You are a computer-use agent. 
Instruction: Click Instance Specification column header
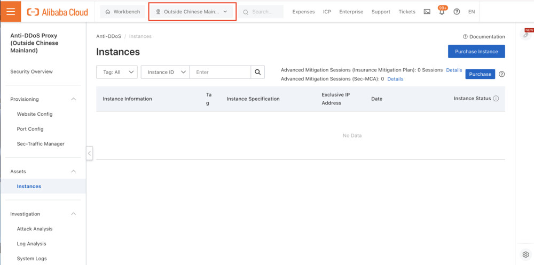[253, 99]
